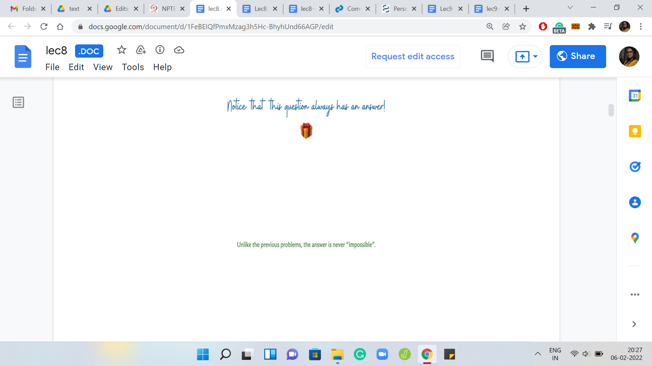
Task: Open Google Keep side panel
Action: coord(635,131)
